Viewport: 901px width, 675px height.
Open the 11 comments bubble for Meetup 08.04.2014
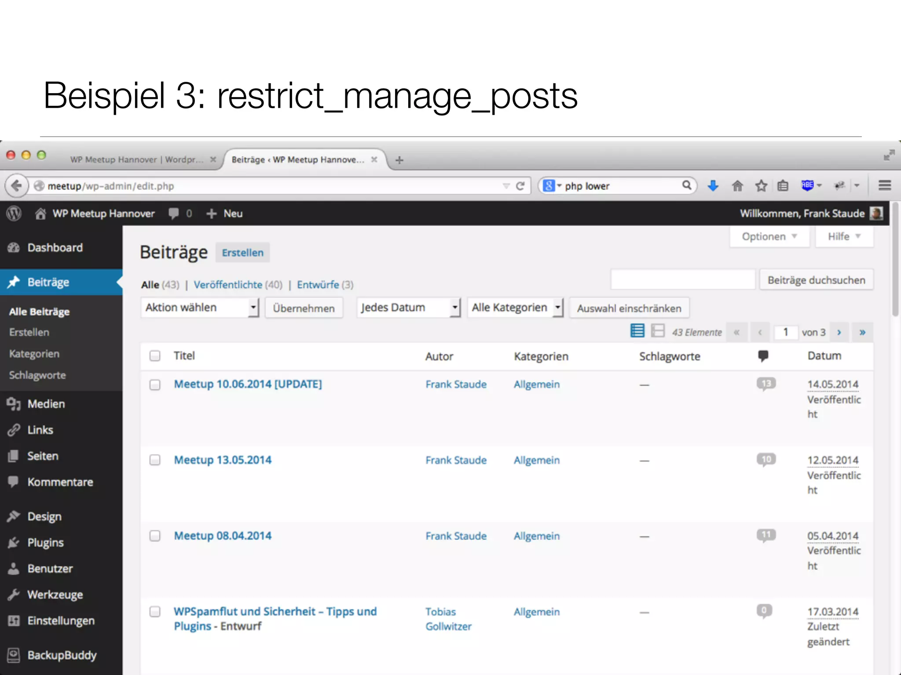pyautogui.click(x=766, y=535)
